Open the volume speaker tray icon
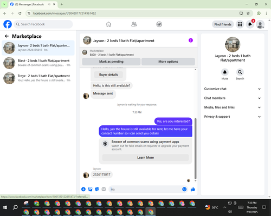This screenshot has height=216, width=271. point(230,212)
